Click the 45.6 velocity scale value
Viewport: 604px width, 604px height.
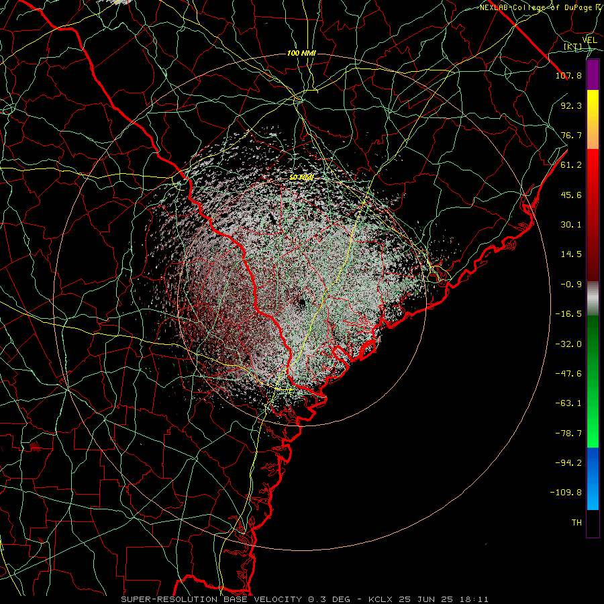click(x=571, y=195)
